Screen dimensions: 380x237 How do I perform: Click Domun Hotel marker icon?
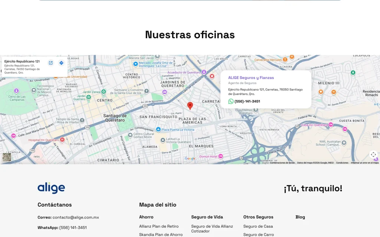[x=220, y=156]
